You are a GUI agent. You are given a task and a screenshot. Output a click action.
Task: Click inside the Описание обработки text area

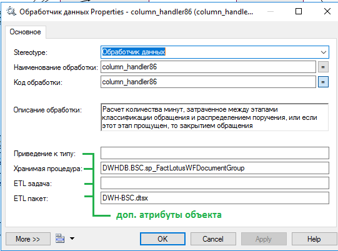(215, 117)
